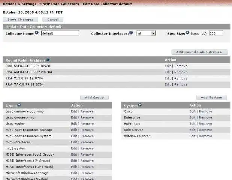232x180 pixels.
Task: Edit the cisco-router group
Action: tap(74, 124)
